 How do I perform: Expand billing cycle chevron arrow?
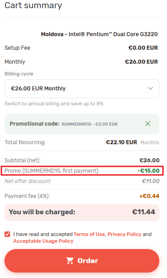click(x=150, y=88)
